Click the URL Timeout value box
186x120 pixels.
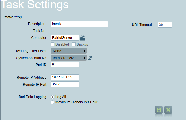click(x=165, y=25)
